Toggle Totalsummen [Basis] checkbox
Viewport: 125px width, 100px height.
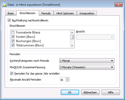13,45
